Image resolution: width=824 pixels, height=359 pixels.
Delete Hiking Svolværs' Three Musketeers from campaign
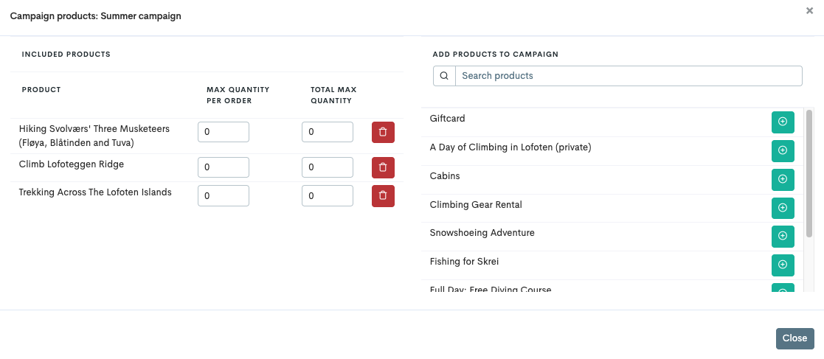[383, 133]
